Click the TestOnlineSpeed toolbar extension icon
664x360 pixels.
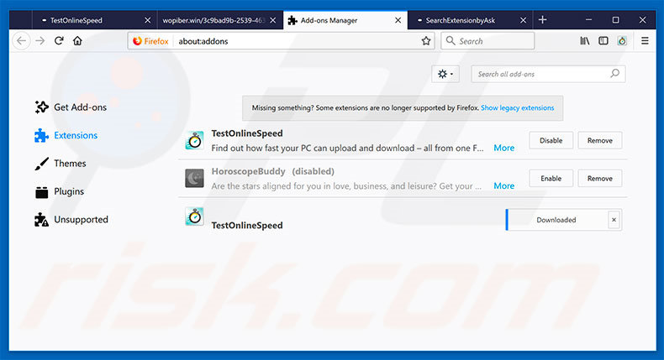[622, 41]
